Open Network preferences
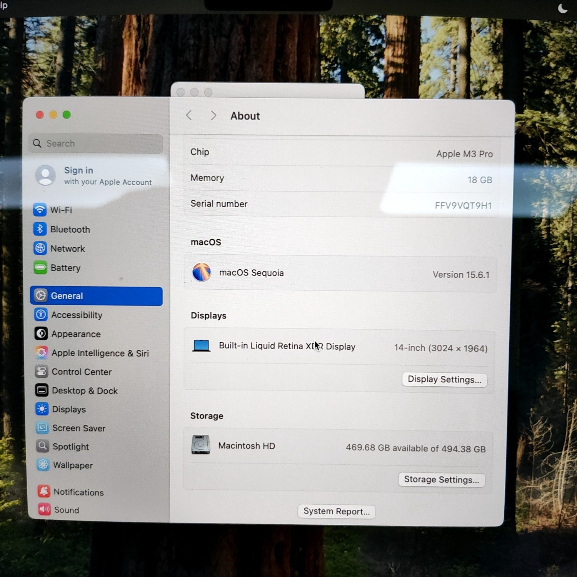The image size is (577, 577). click(x=68, y=249)
